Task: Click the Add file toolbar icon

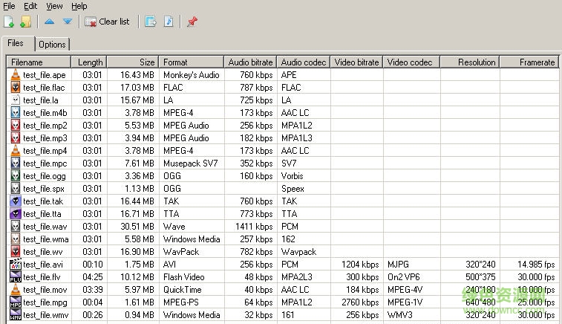Action: (9, 22)
